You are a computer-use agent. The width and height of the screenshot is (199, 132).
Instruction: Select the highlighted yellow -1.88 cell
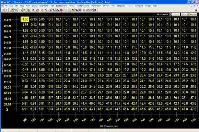25,19
